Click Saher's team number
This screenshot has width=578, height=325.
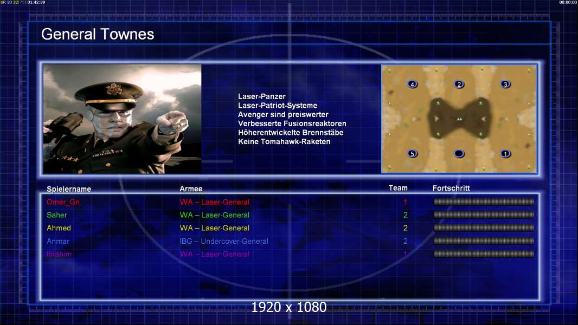[405, 215]
